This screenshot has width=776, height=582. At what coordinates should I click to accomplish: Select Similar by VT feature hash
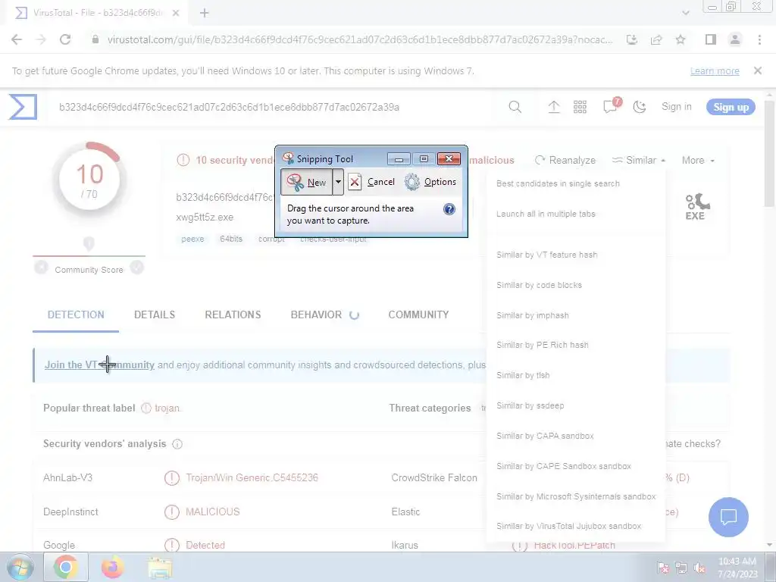click(x=547, y=255)
